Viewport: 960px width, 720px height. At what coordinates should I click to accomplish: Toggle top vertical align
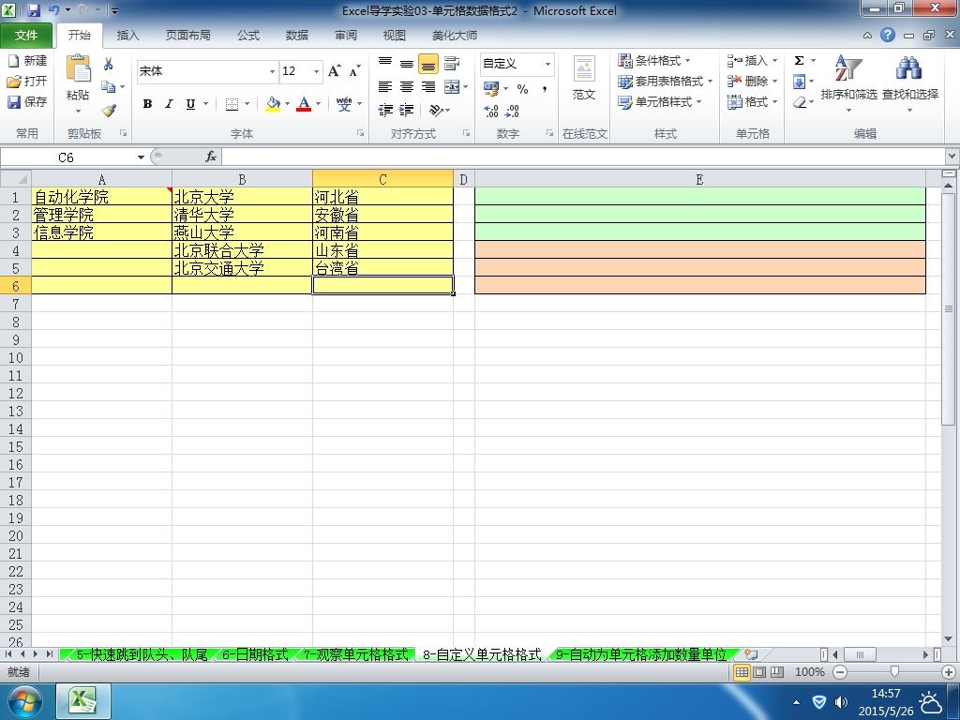[385, 63]
